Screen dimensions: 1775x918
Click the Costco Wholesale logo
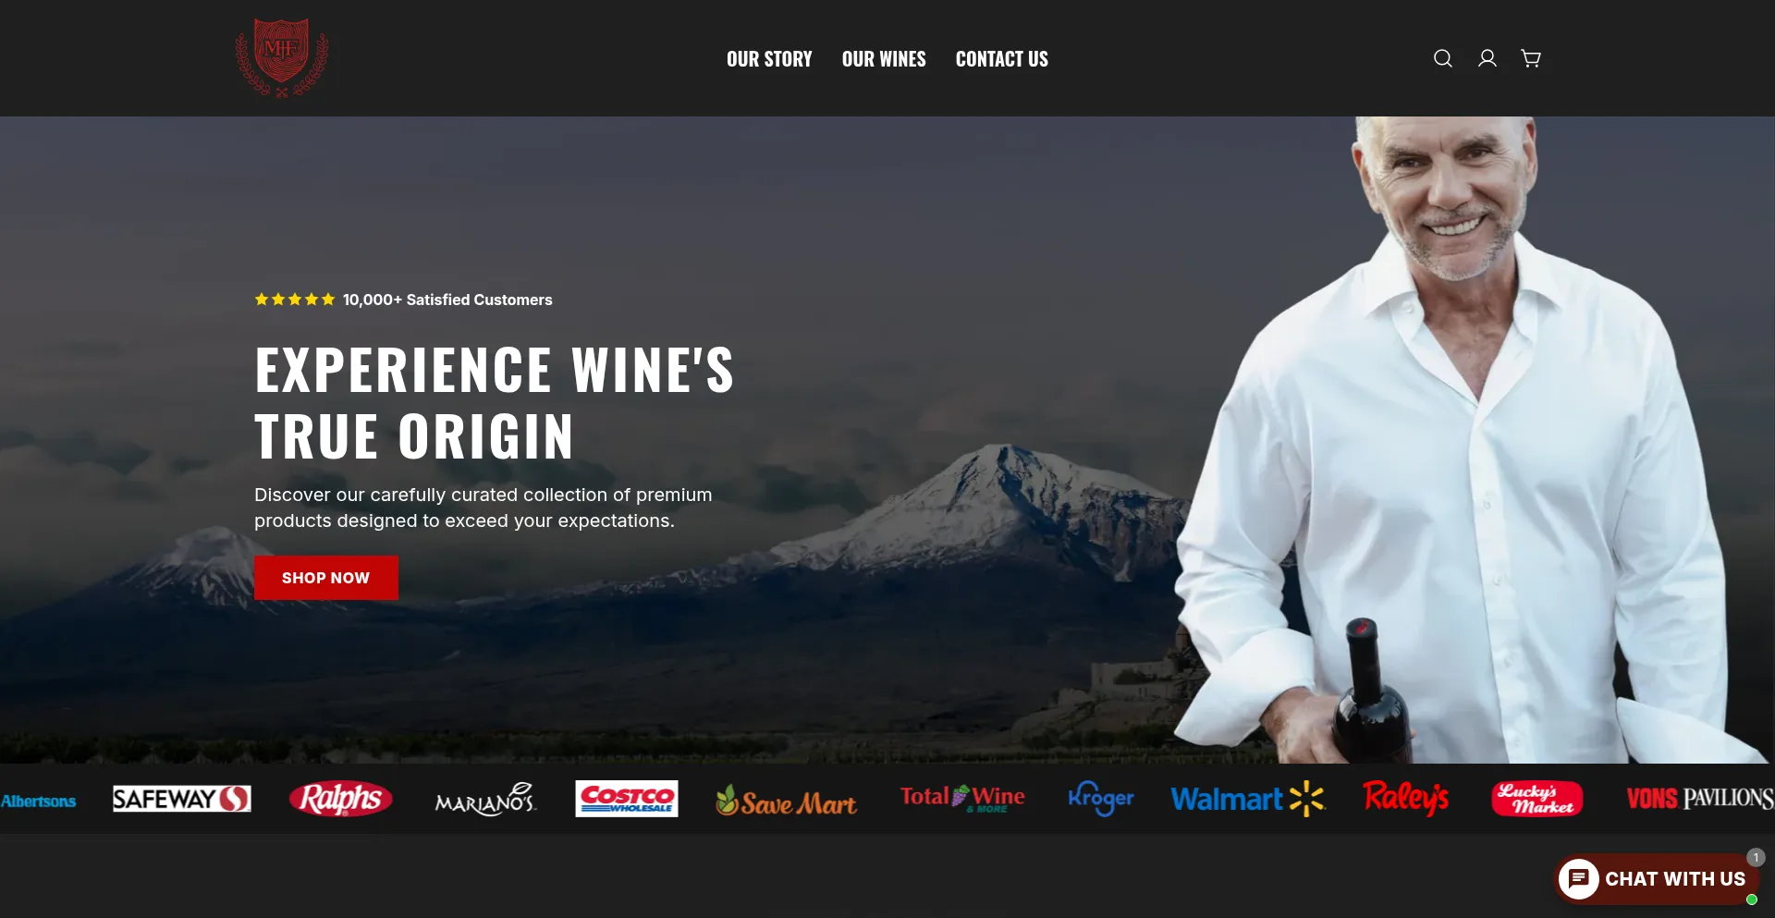point(627,799)
